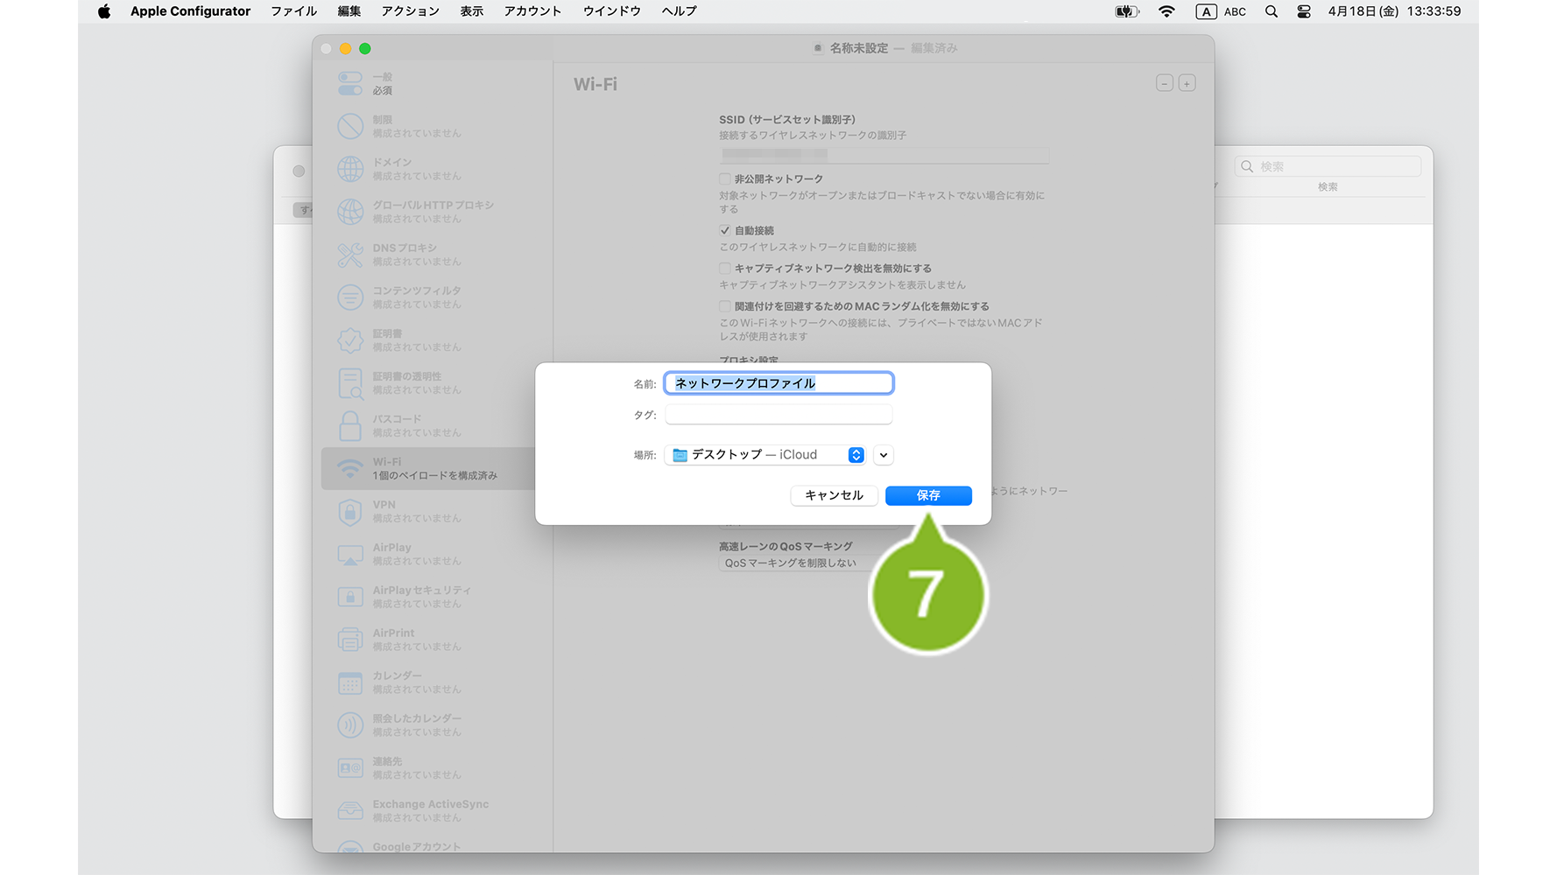Select the コンテンツフィルタ payload
The image size is (1557, 875).
pyautogui.click(x=434, y=297)
